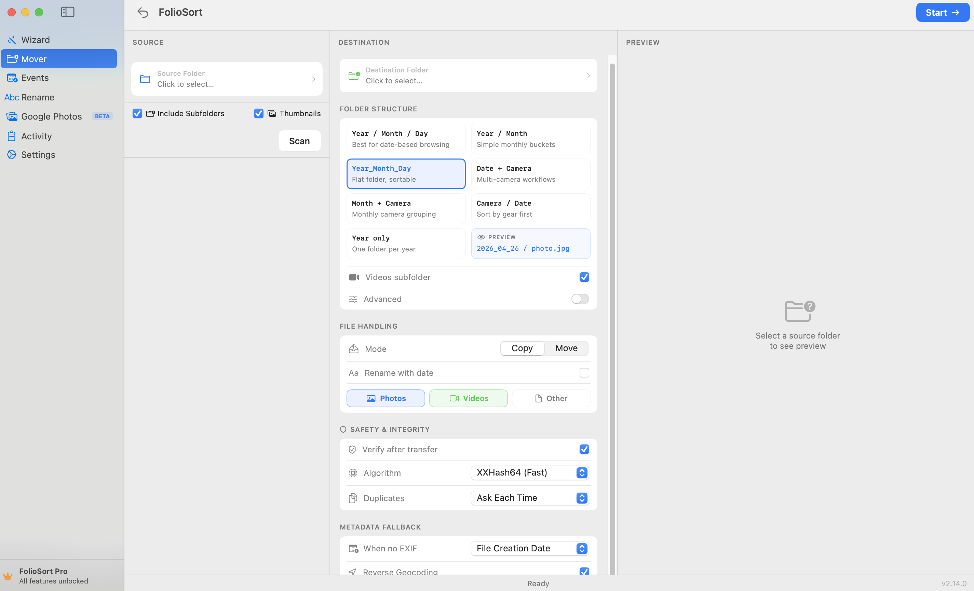Open the Events section

click(59, 78)
